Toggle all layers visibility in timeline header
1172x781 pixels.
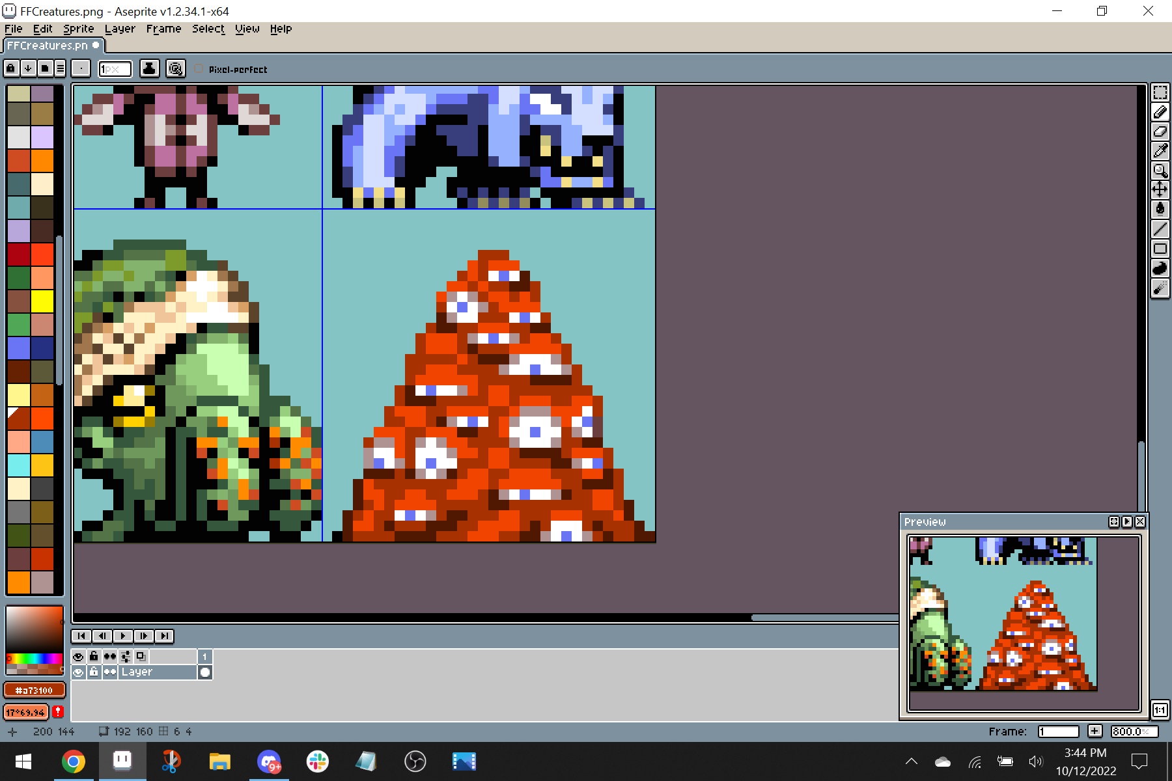pos(78,656)
